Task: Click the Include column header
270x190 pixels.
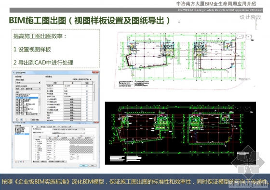Action: (x=87, y=83)
